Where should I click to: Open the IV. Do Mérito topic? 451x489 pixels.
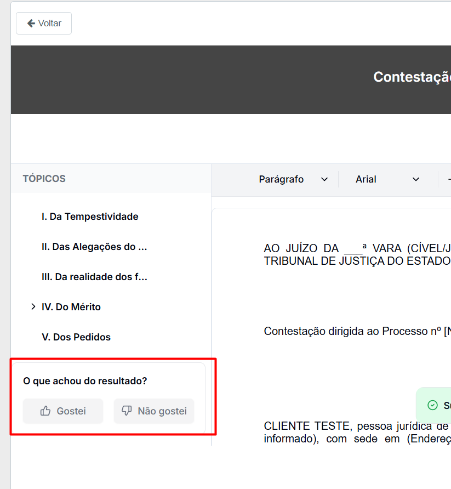71,307
